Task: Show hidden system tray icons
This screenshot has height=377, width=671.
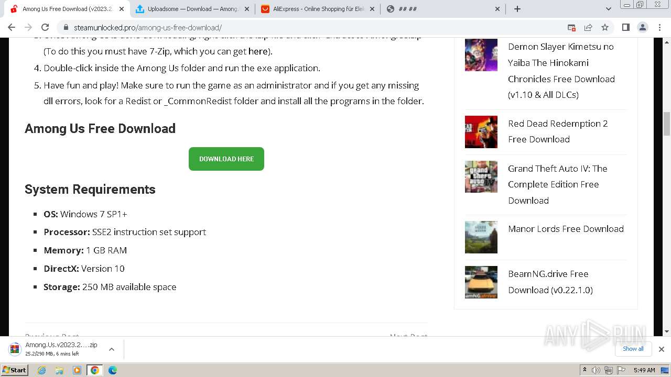Action: [585, 370]
